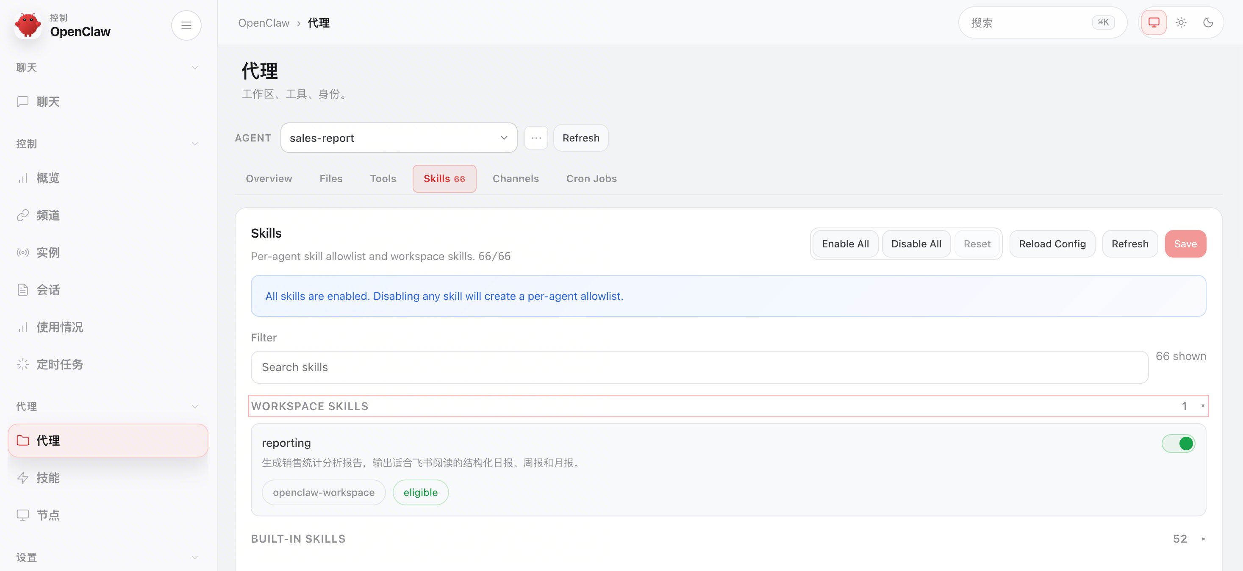Open 节点 monitor icon in sidebar
Screen dimensions: 1243x571
pos(23,515)
